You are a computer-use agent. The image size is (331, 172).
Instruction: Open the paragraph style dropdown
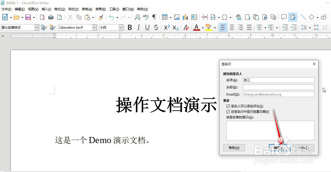37,27
